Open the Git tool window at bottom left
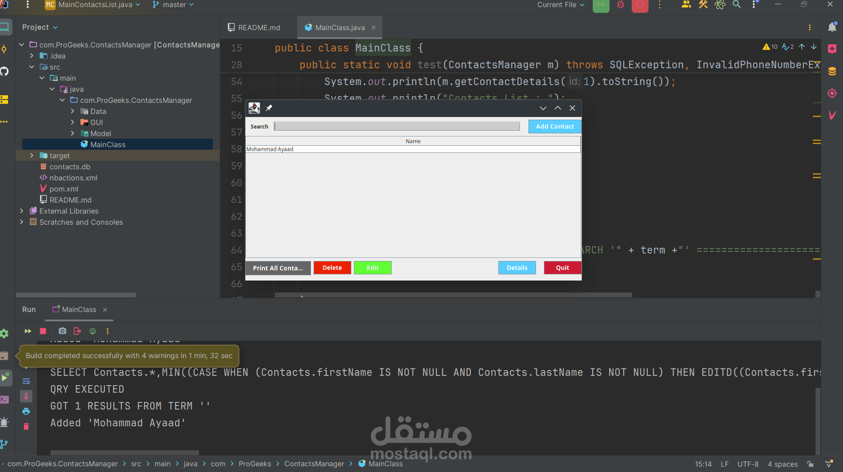843x472 pixels. point(4,444)
